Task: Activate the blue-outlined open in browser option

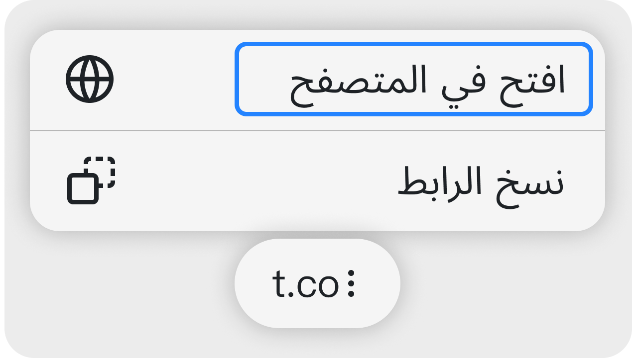Action: [x=413, y=80]
